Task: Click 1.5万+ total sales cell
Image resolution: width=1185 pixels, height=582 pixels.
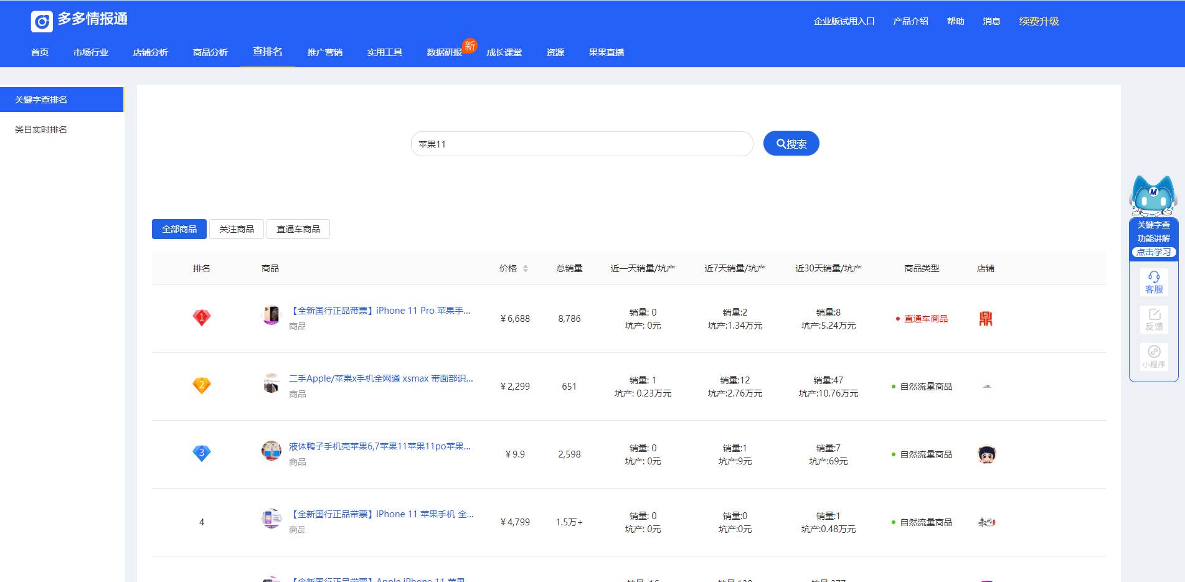Action: click(x=570, y=522)
